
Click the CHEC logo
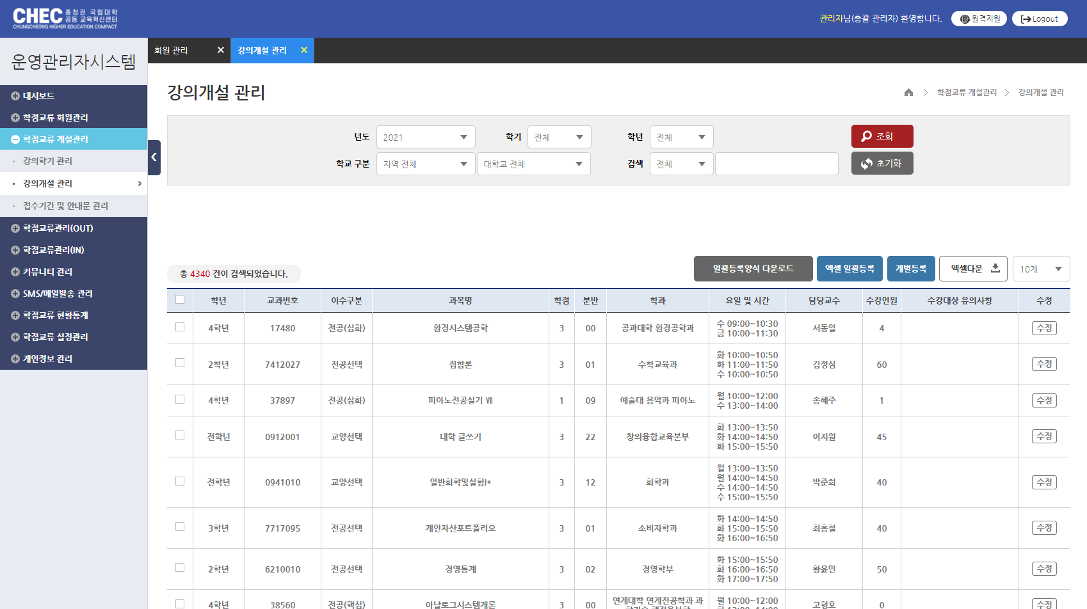(x=65, y=18)
